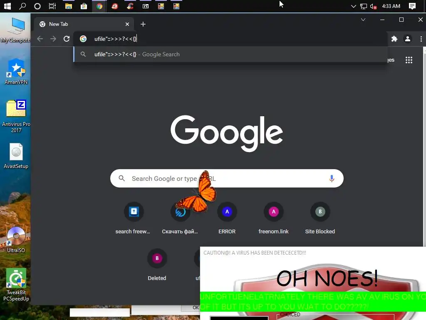
Task: Select the AvastSetup desktop file
Action: (16, 156)
